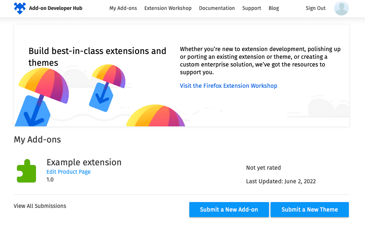Click View All Submissions
The image size is (365, 227).
pyautogui.click(x=40, y=206)
